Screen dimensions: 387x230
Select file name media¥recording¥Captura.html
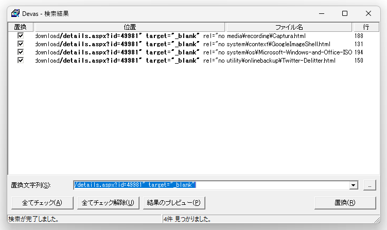[x=266, y=36]
